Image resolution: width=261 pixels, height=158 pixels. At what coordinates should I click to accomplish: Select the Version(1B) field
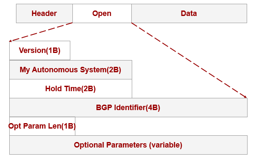click(x=40, y=50)
